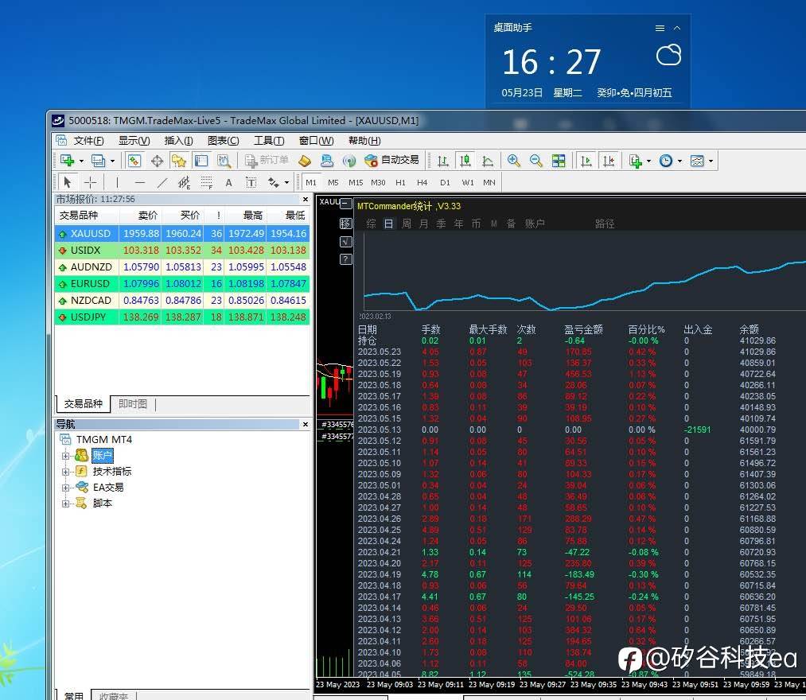Viewport: 806px width, 700px height.
Task: Toggle the Strategy Tester magnifier icon
Action: (224, 161)
